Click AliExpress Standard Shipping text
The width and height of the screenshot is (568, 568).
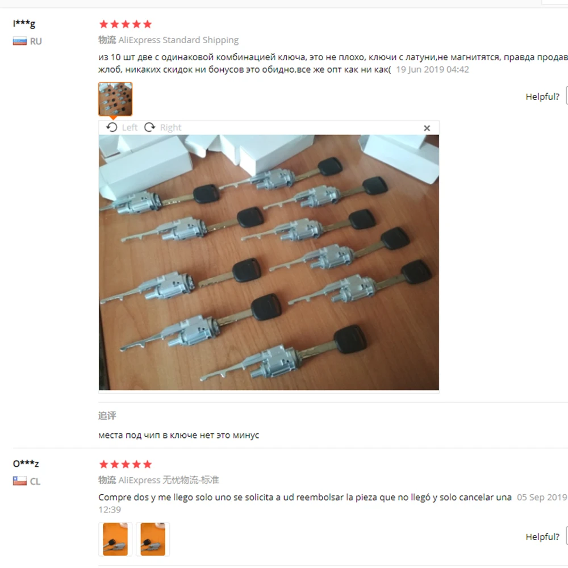pos(178,40)
